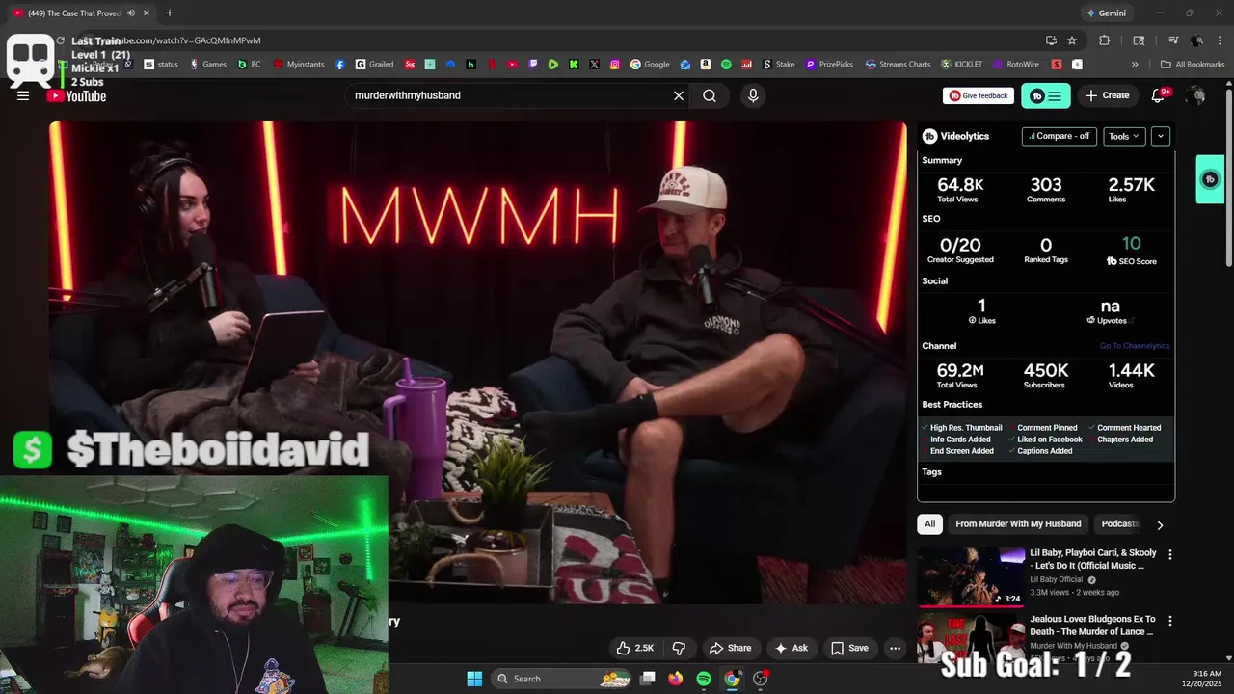Open the Google bookmark
This screenshot has height=694, width=1234.
tap(650, 65)
